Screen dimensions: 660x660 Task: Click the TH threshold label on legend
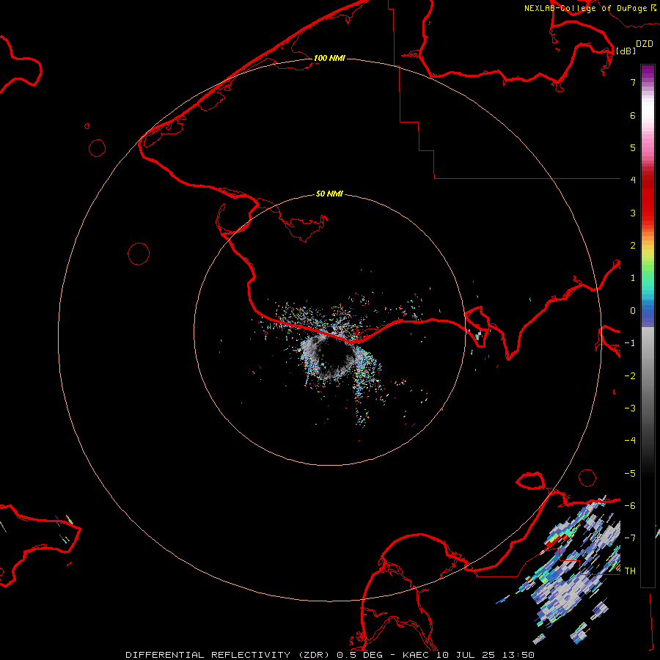point(630,571)
